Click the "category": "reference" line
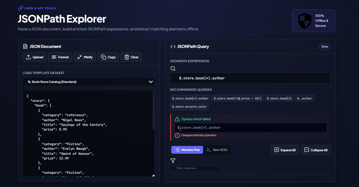 [65, 115]
